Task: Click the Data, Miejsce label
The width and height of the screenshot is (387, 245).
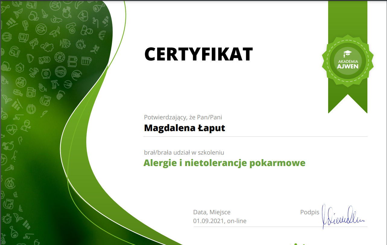Action: click(x=212, y=212)
